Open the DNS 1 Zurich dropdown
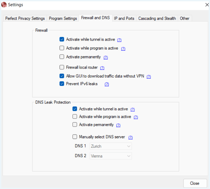The height and width of the screenshot is (189, 210). (x=111, y=146)
